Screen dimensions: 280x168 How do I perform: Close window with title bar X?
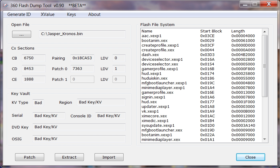tap(269, 4)
